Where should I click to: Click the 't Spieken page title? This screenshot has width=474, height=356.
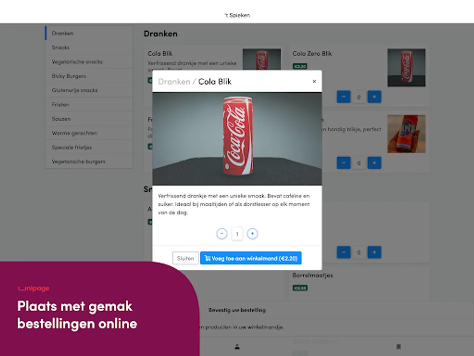(237, 15)
